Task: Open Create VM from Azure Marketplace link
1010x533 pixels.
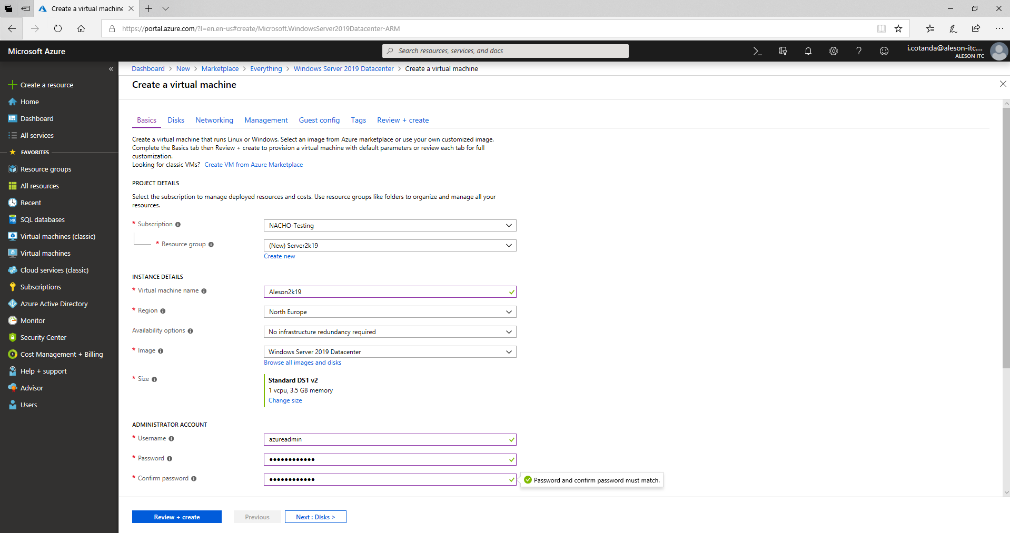Action: pos(254,165)
